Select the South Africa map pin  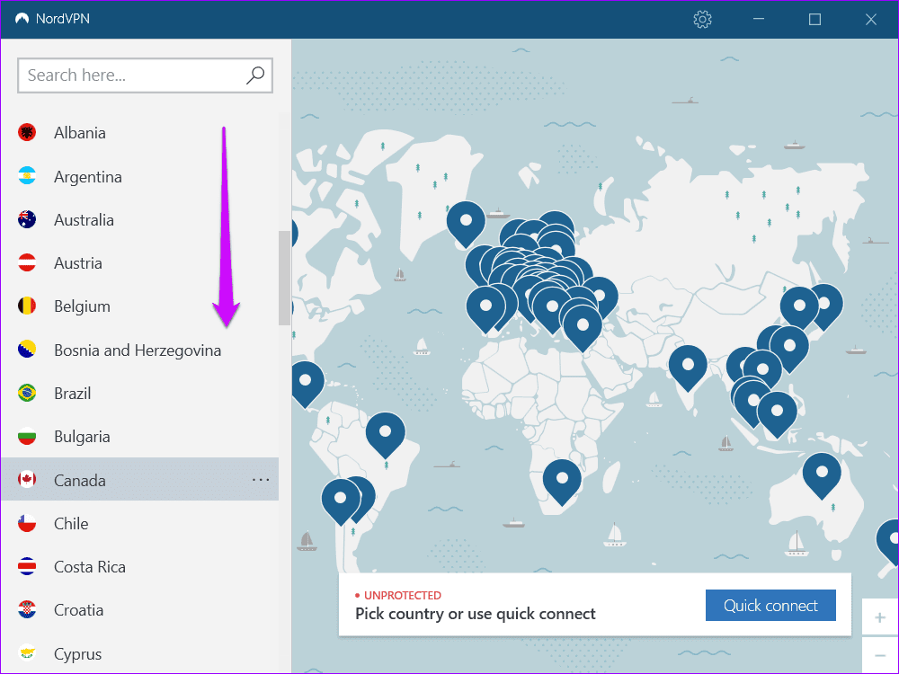pos(562,481)
